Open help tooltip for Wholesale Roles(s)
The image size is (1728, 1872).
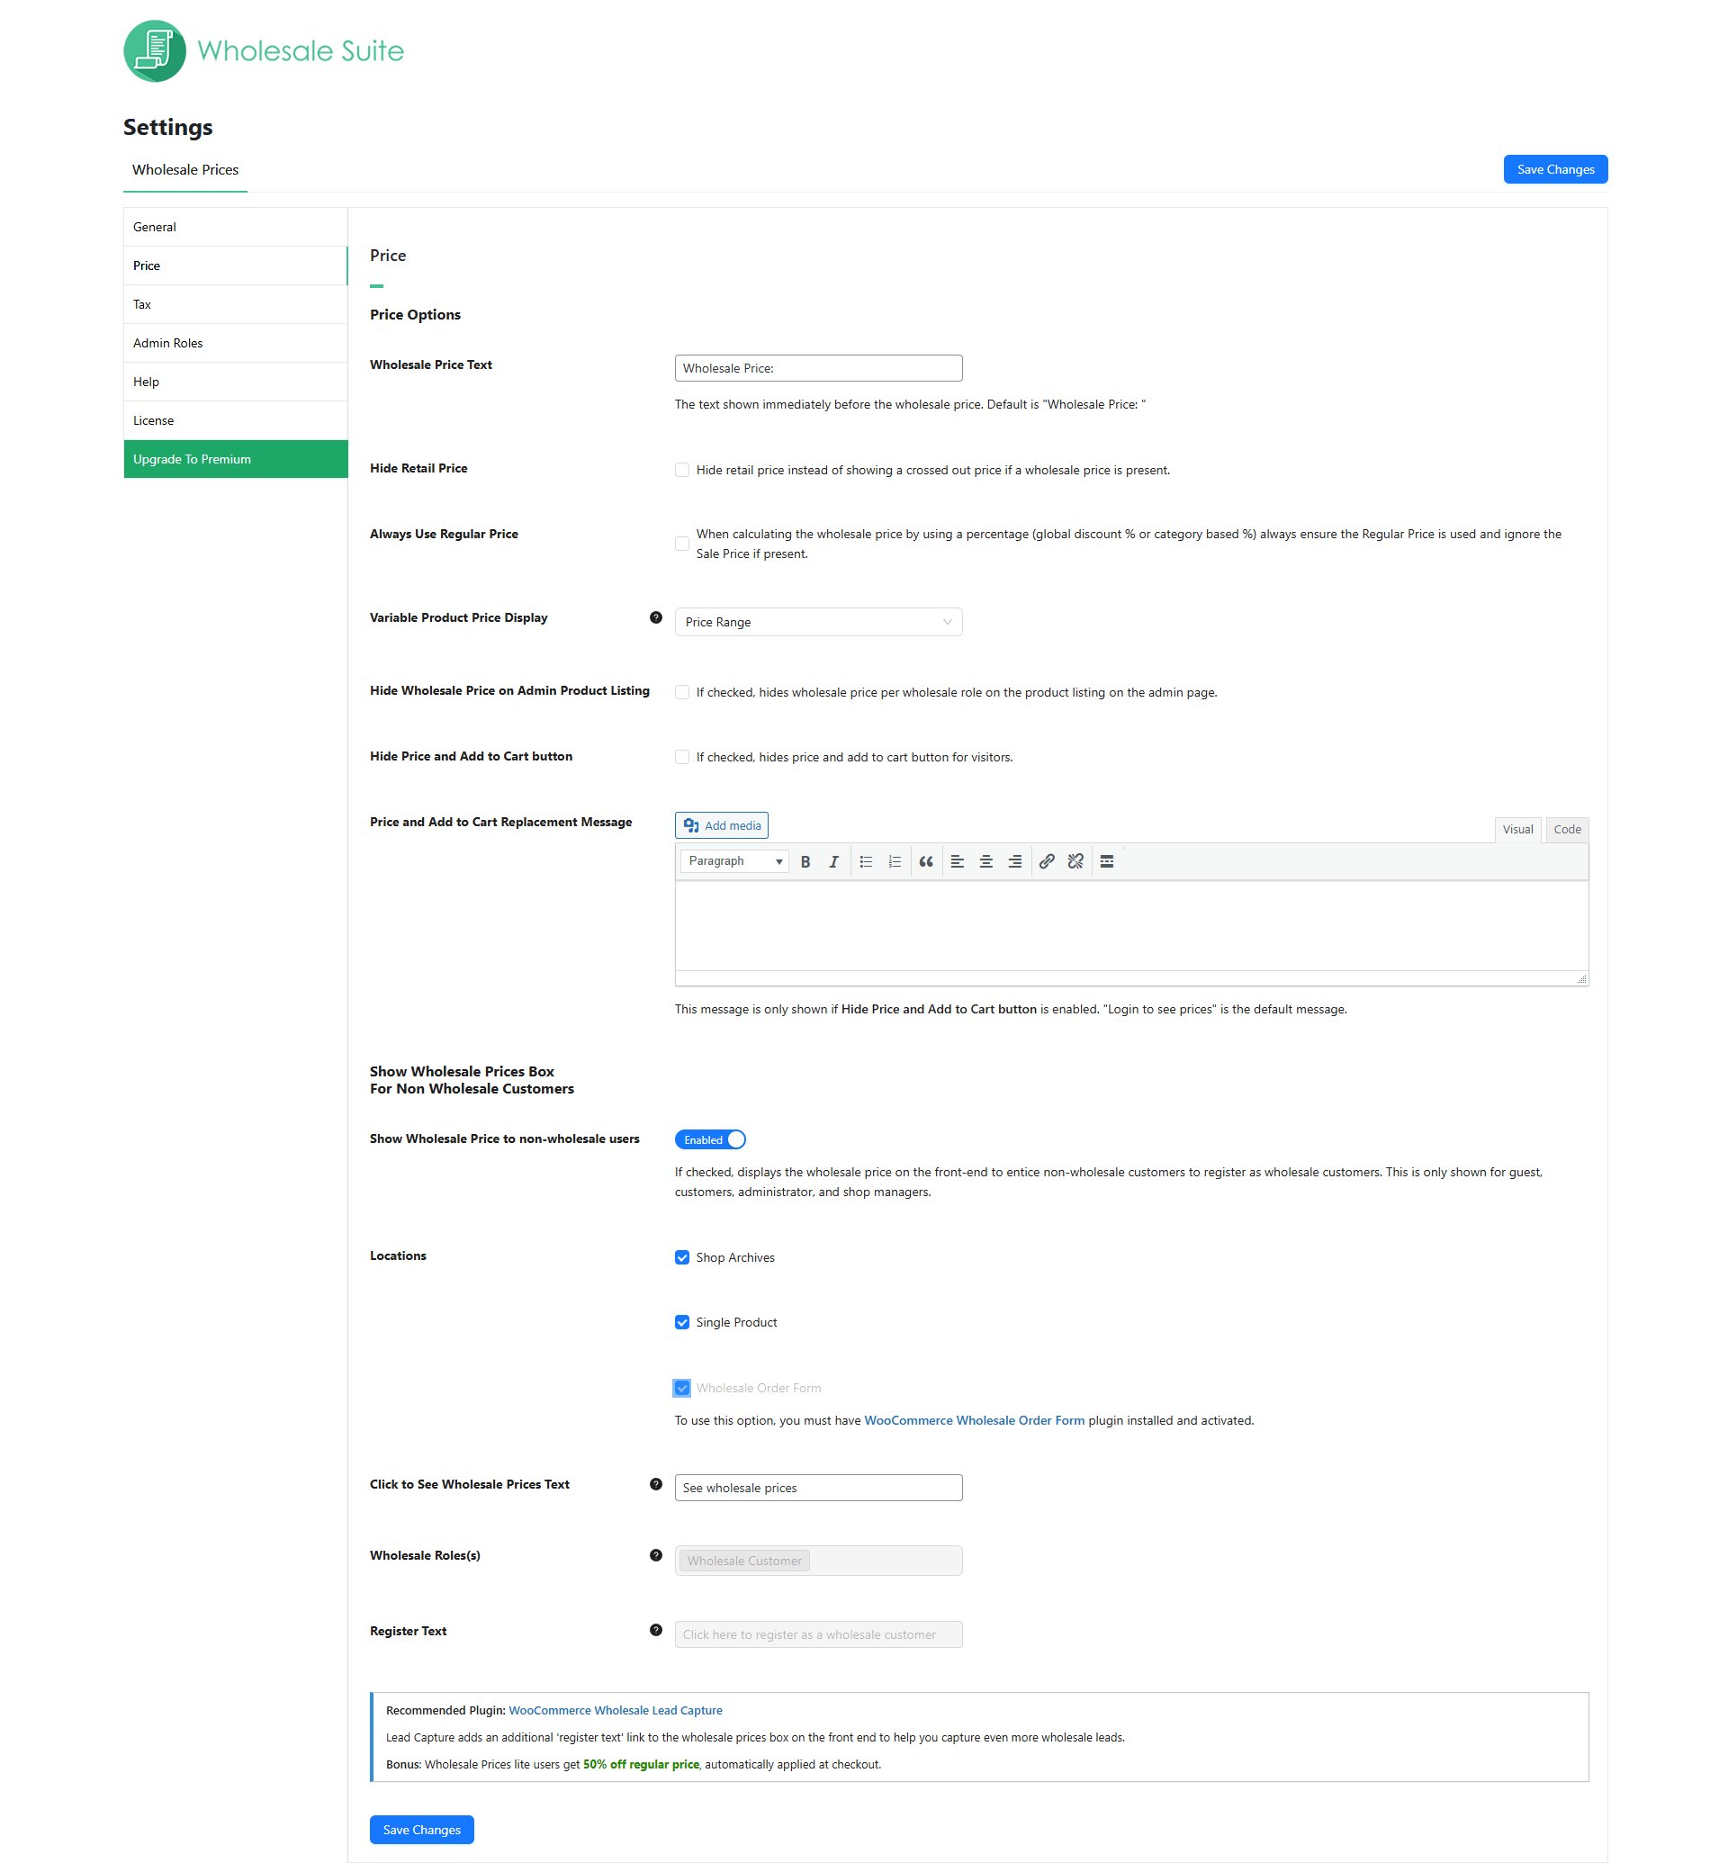click(655, 1555)
